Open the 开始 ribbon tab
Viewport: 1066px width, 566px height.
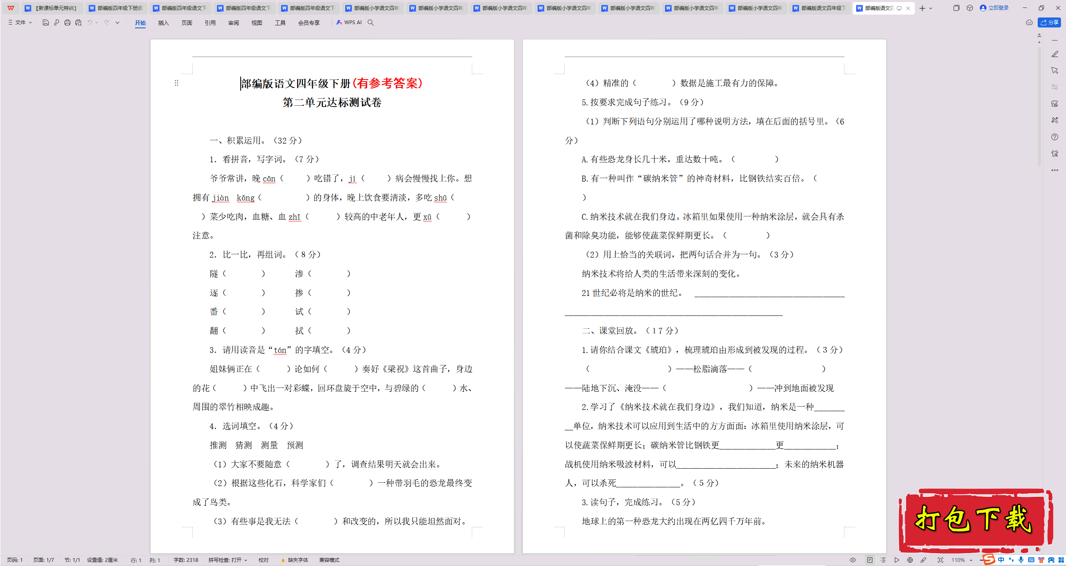140,23
